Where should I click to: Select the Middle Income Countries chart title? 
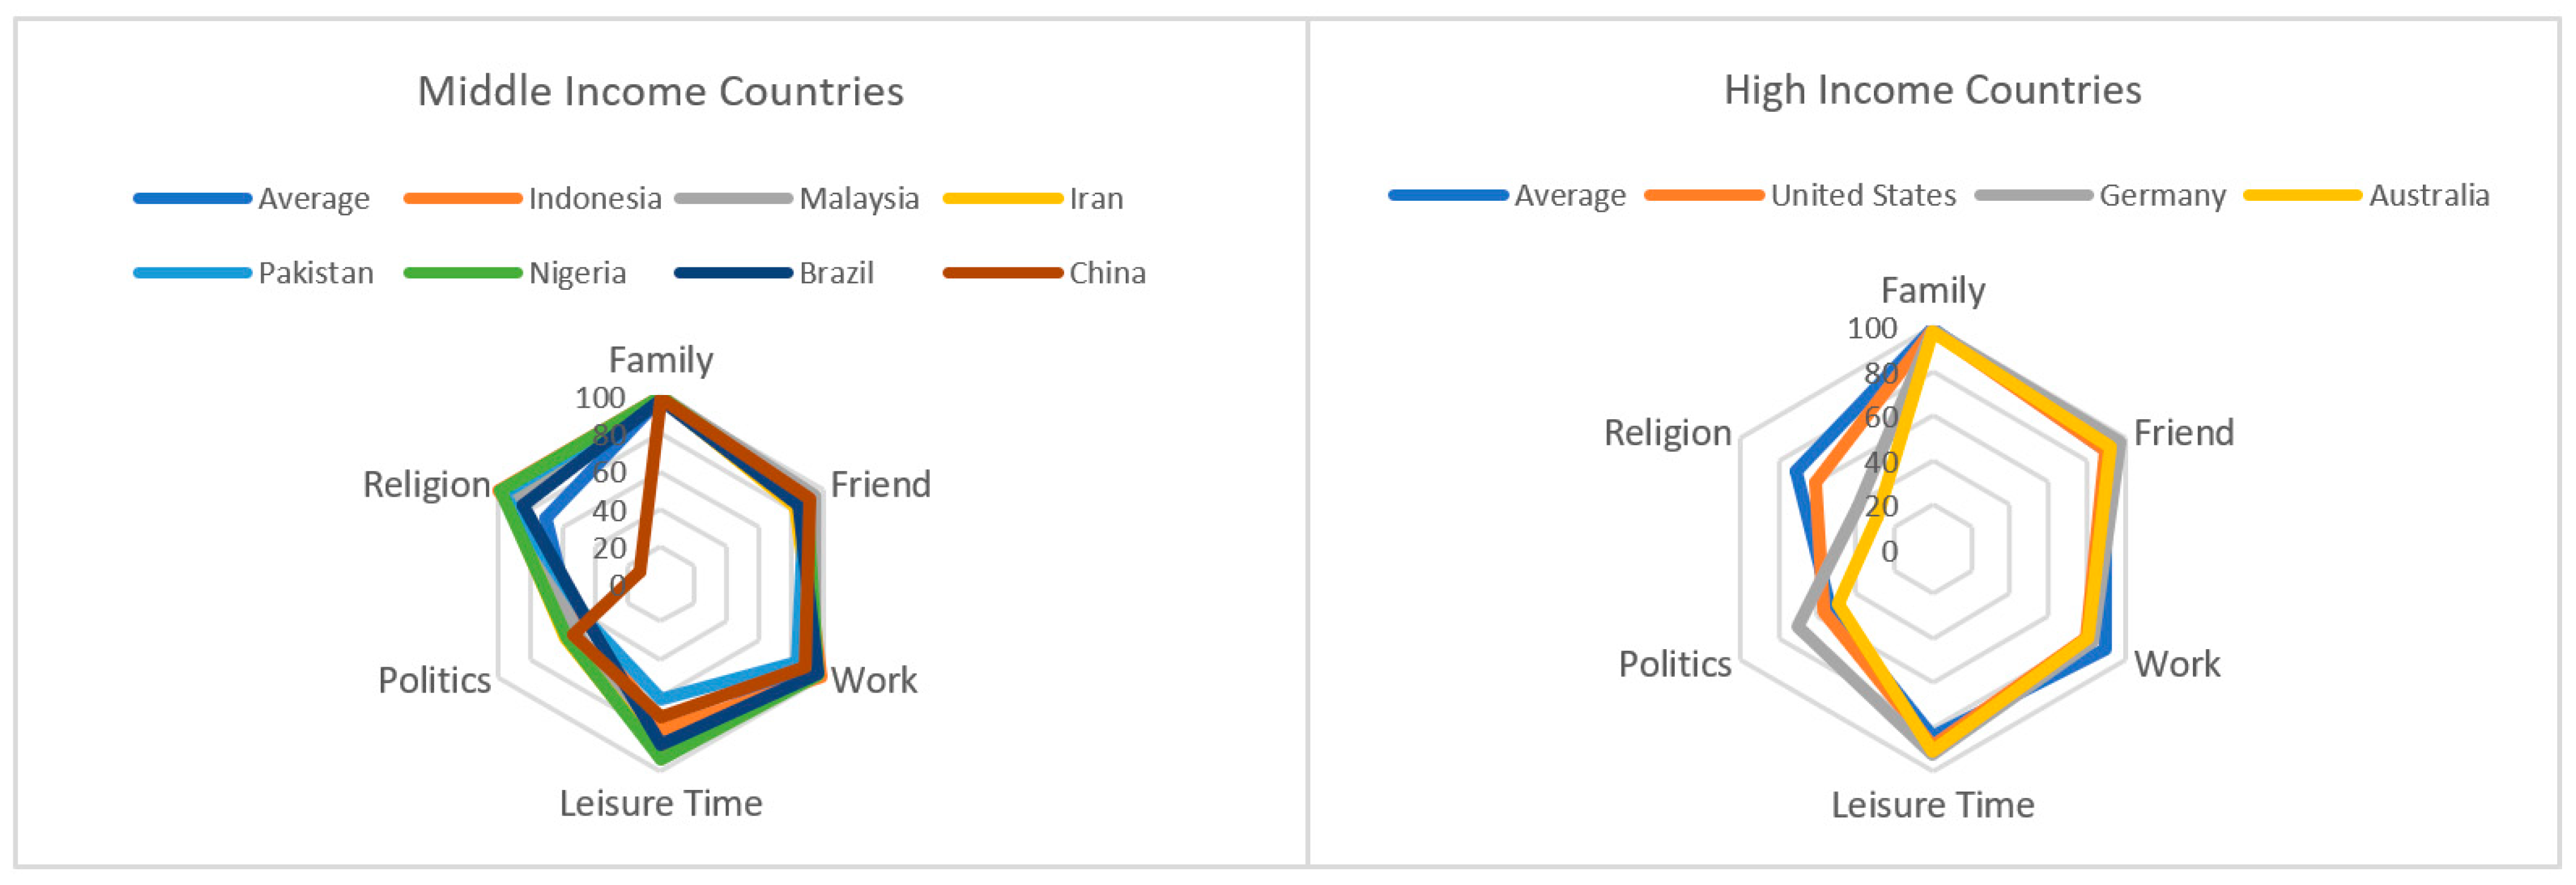[x=660, y=91]
